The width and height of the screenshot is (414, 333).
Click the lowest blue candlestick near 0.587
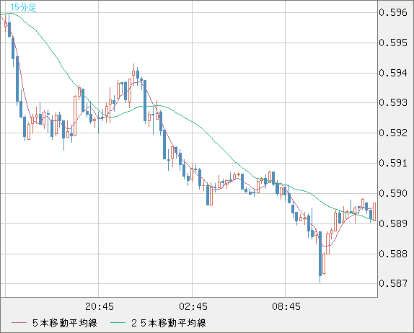coord(320,257)
